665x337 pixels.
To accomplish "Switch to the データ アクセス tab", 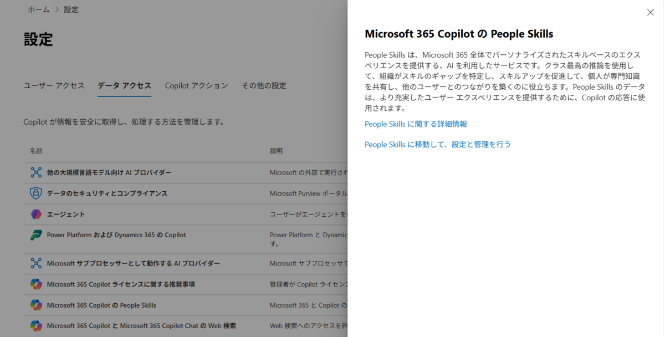I will (124, 85).
